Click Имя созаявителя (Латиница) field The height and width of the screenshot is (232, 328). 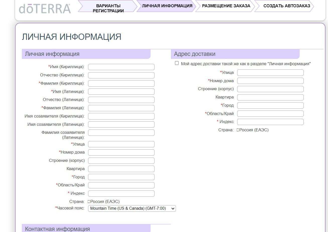[x=121, y=125]
